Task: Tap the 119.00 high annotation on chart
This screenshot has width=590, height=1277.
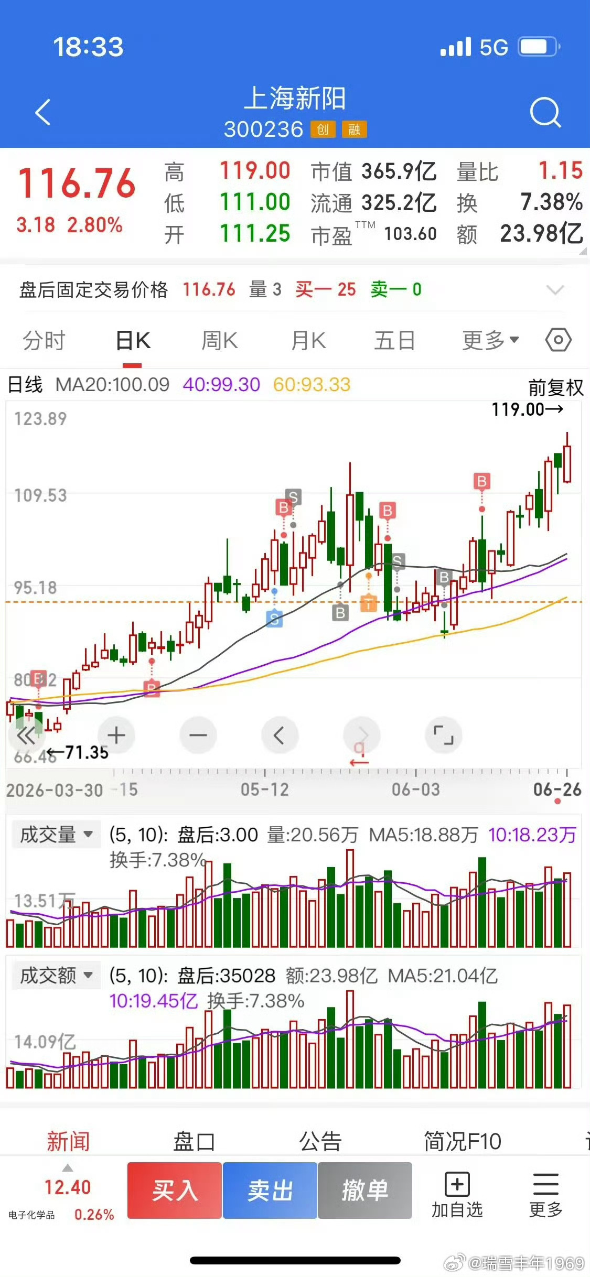Action: [528, 409]
